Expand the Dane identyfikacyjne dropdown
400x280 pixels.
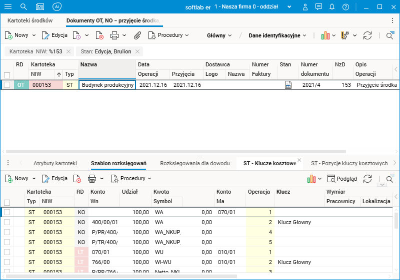tap(277, 35)
